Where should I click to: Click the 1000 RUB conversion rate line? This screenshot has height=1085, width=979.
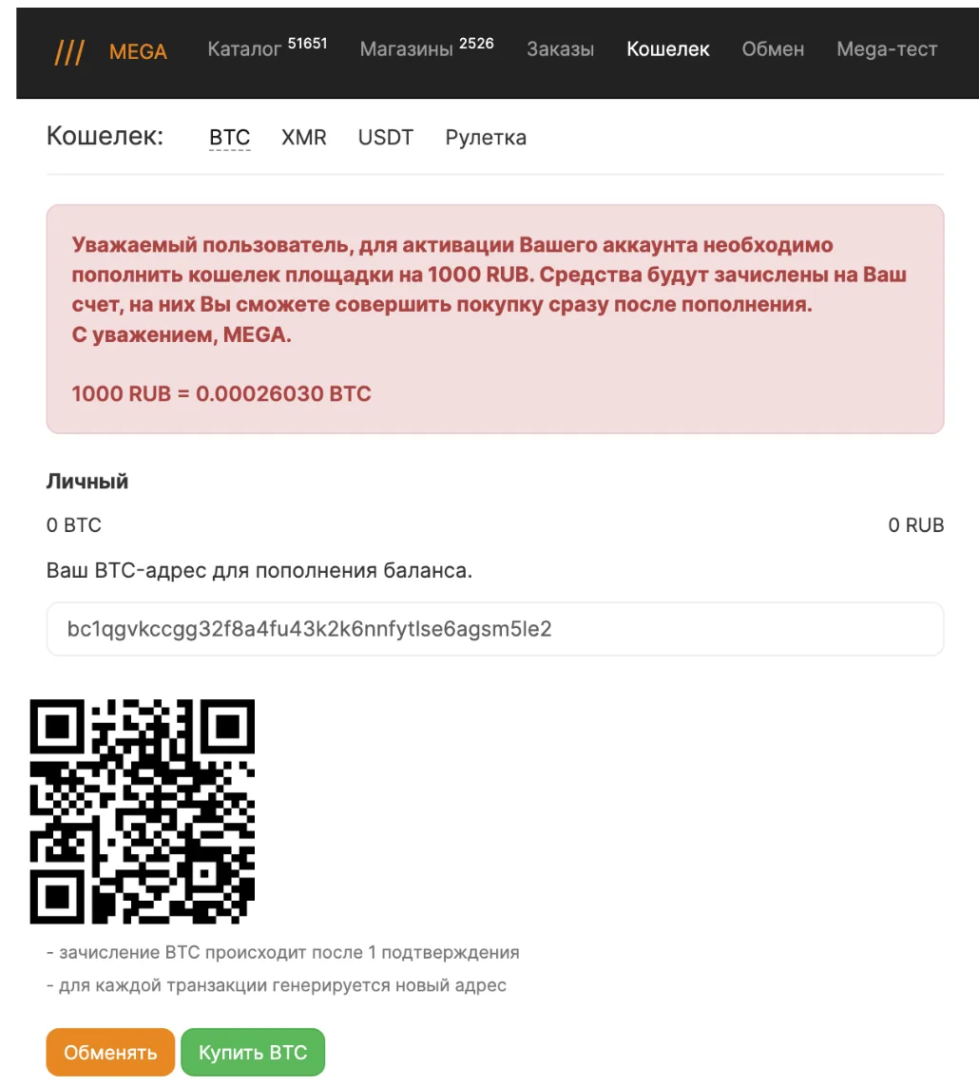[221, 393]
